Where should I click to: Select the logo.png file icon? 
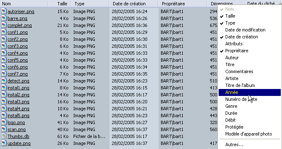point(4,122)
